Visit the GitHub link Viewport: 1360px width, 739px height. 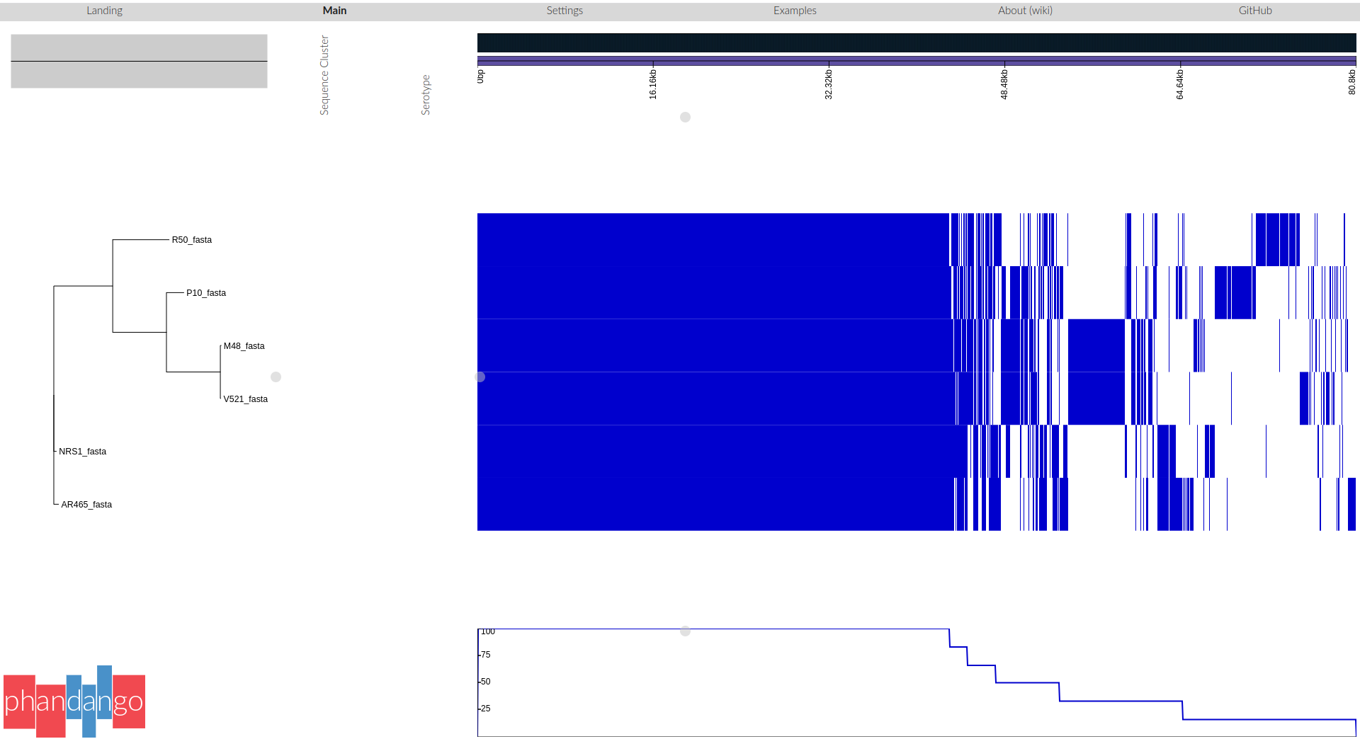(1255, 11)
